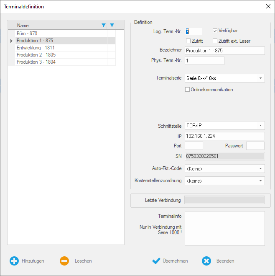Screen dimensions: 275x276
Task: Open the Terminalserie dropdown
Action: (261, 78)
